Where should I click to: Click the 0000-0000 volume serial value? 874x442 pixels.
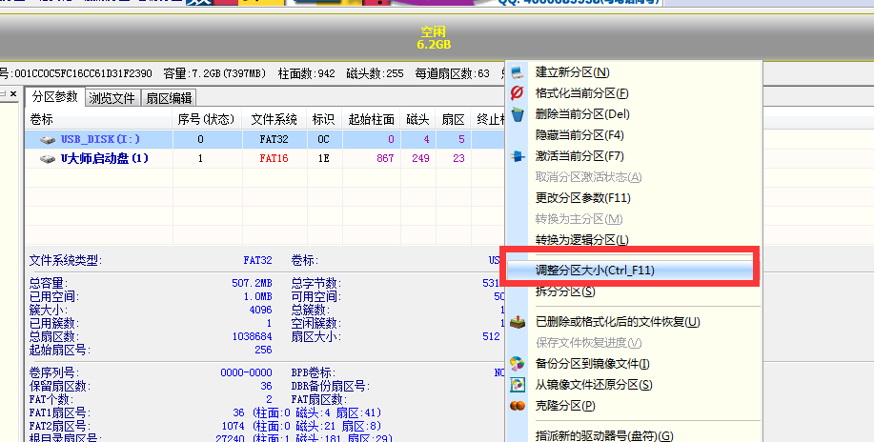click(x=246, y=372)
